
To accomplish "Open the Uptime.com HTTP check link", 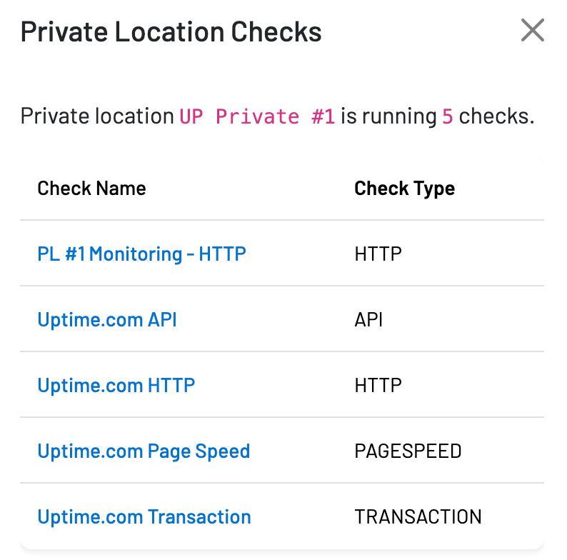I will (x=116, y=385).
